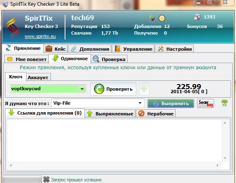The height and width of the screenshot is (183, 236).
Task: Click the yellow power button icon
Action: (162, 18)
